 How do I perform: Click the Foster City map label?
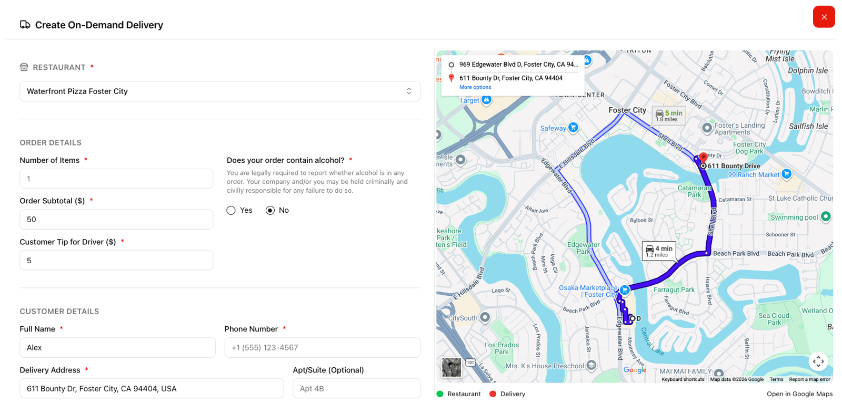point(627,110)
